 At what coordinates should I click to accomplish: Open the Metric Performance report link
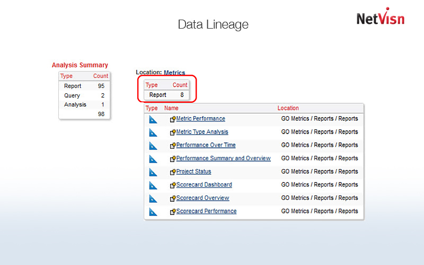pos(200,119)
